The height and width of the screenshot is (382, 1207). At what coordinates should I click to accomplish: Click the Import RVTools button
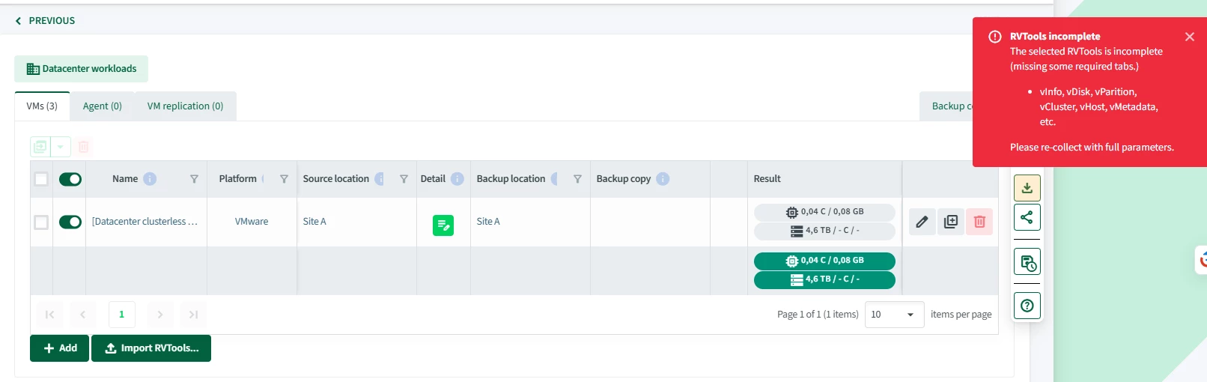(x=151, y=348)
